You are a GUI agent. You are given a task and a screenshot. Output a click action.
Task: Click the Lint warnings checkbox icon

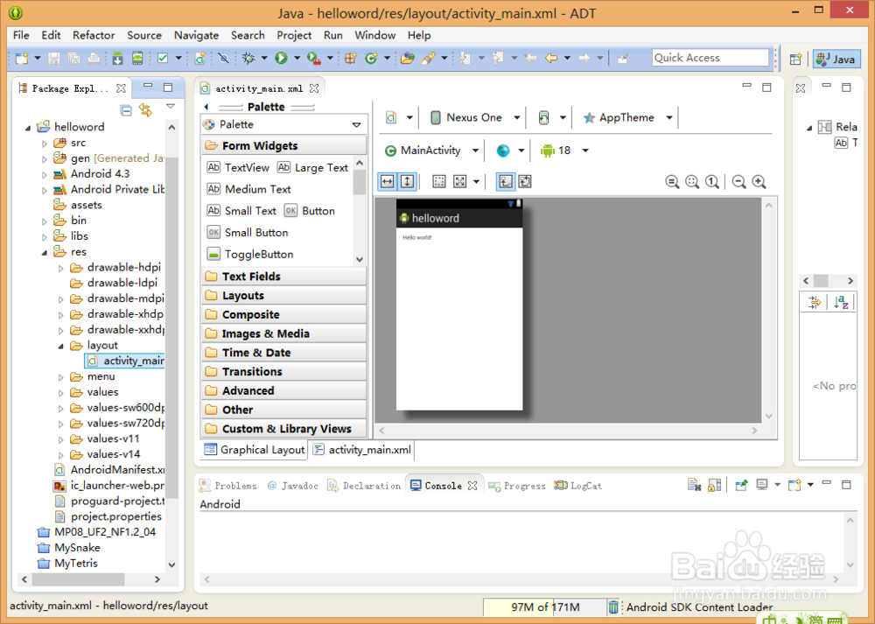(x=163, y=58)
